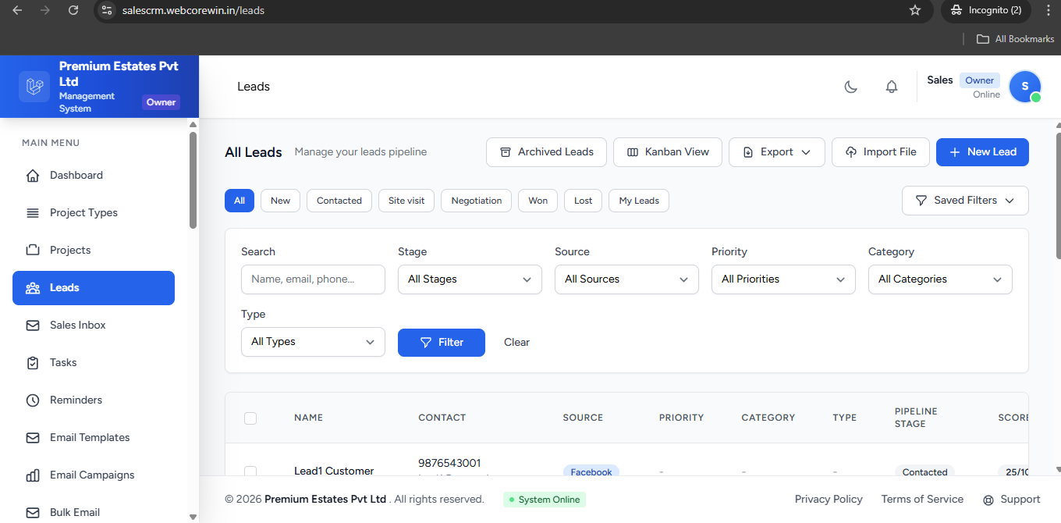
Task: Click the phone number 9876543001
Action: [449, 464]
